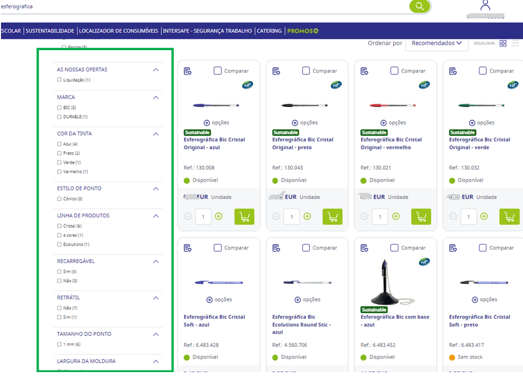
Task: Save Bic Cristal Soft preto to favorites list
Action: click(453, 248)
